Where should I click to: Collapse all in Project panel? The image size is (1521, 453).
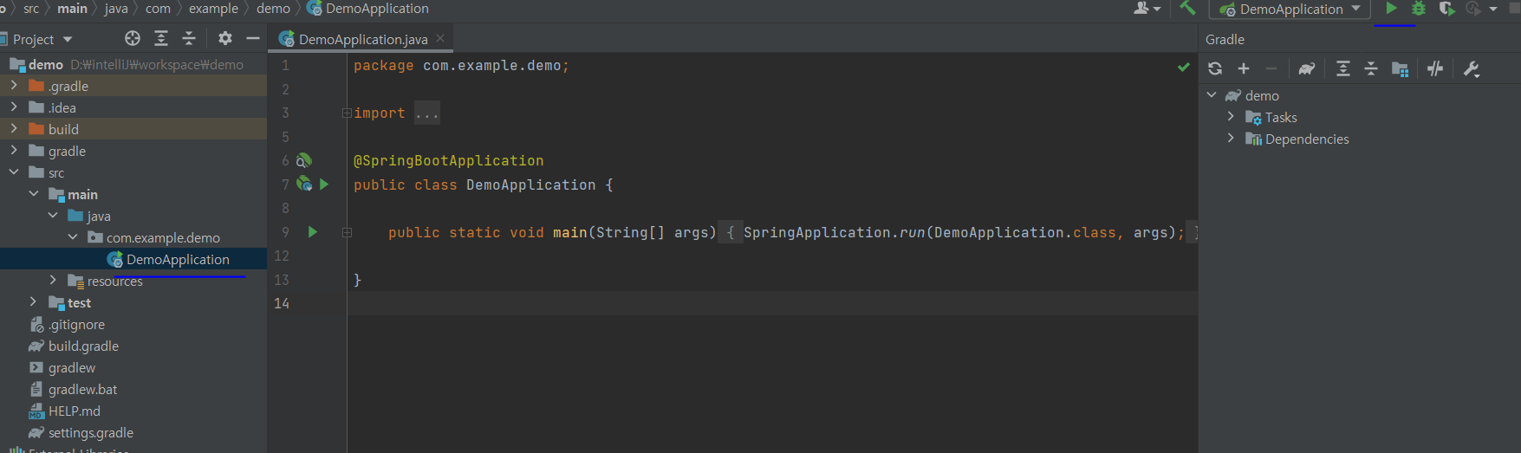pyautogui.click(x=189, y=38)
